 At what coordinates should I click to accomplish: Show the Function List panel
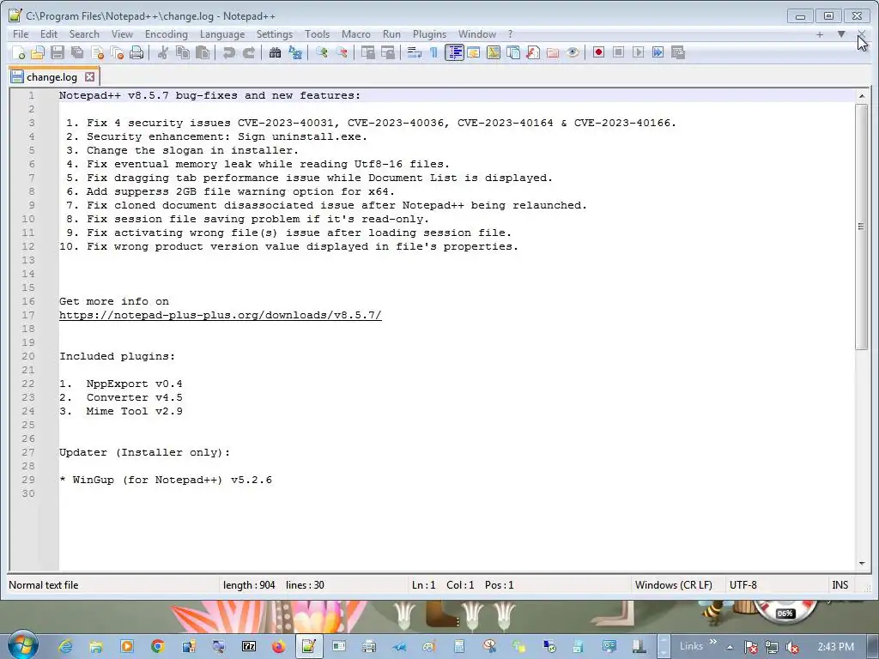(533, 52)
